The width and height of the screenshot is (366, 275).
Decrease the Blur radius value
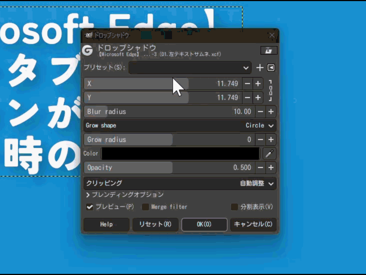(x=261, y=112)
